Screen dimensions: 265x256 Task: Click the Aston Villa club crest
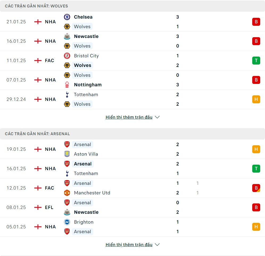click(67, 154)
